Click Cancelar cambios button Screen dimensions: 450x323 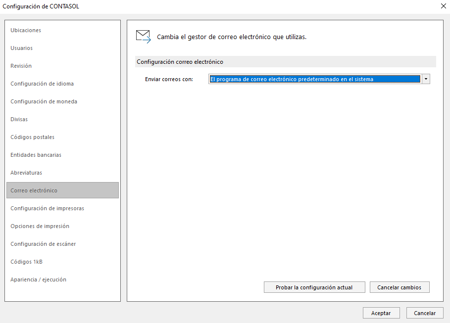point(400,287)
